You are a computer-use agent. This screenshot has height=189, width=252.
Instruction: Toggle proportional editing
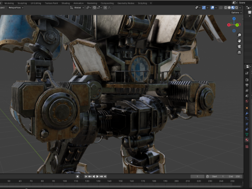105,8
